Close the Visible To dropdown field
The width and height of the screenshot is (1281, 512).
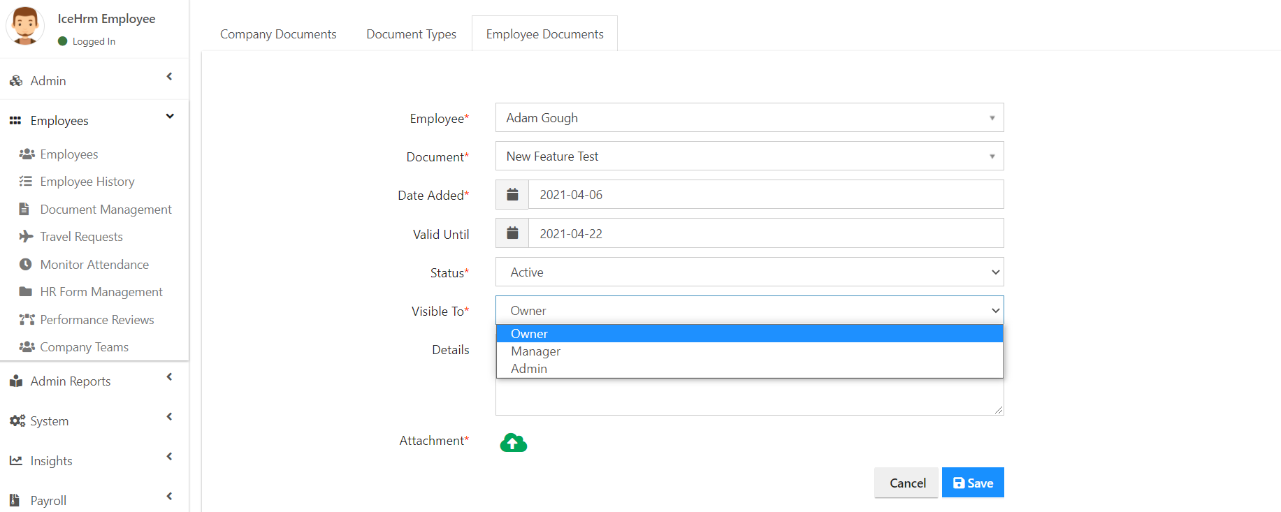(750, 310)
